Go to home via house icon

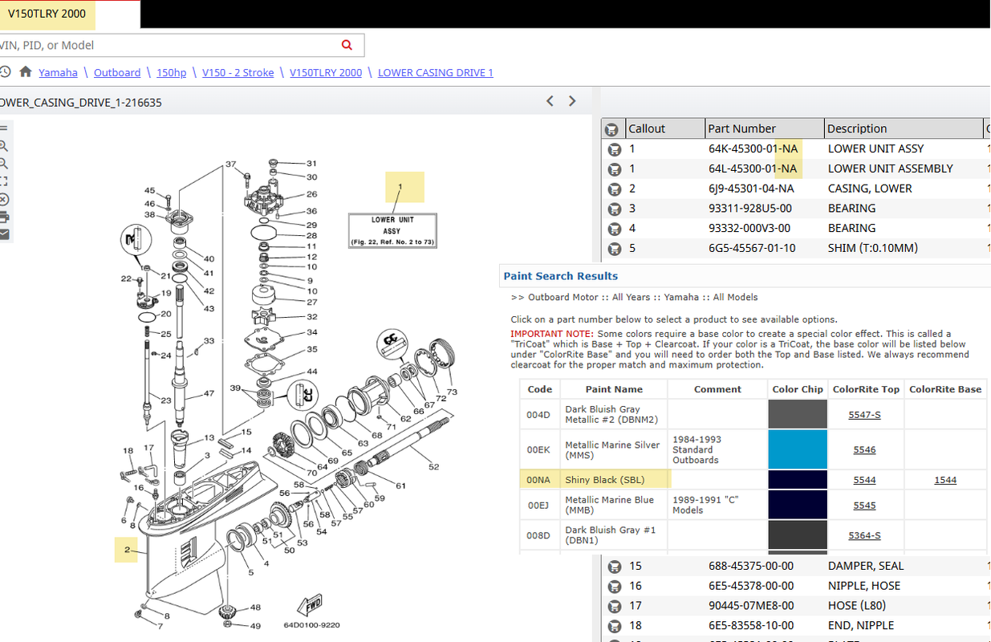[x=26, y=71]
